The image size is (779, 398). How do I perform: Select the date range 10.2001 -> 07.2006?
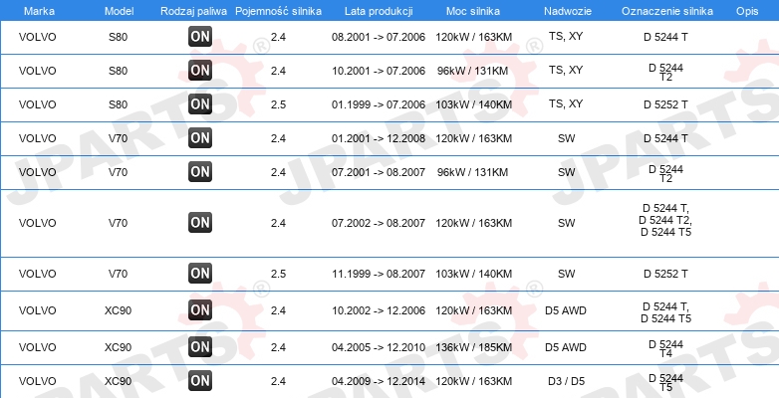(x=379, y=71)
